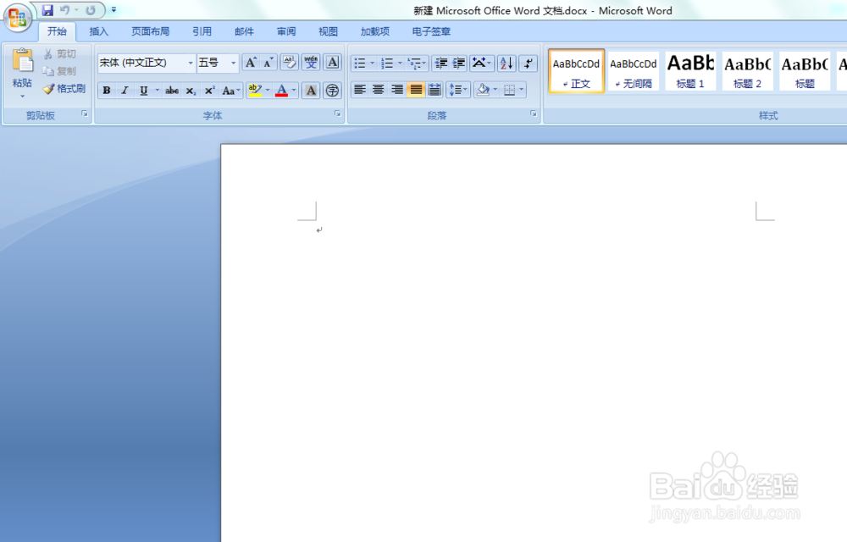The height and width of the screenshot is (542, 847).
Task: Toggle italic formatting
Action: [x=125, y=90]
